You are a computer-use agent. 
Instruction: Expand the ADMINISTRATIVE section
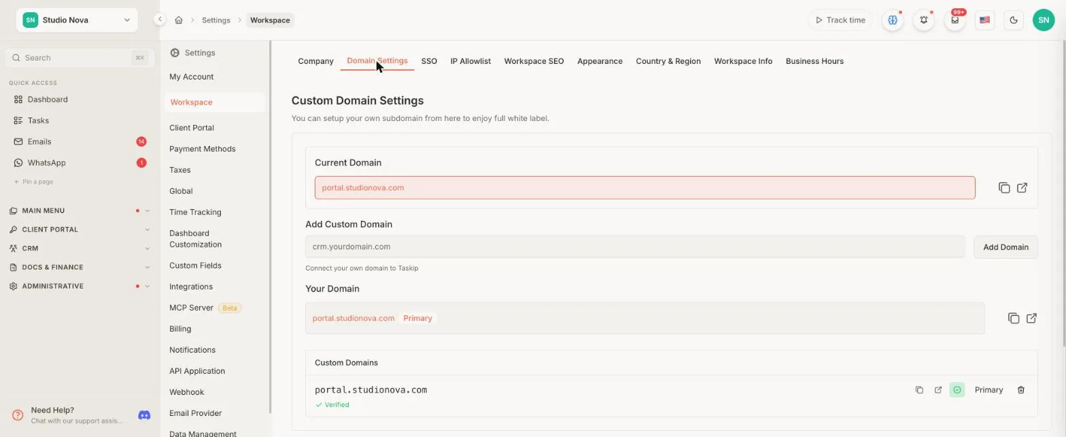coord(80,286)
